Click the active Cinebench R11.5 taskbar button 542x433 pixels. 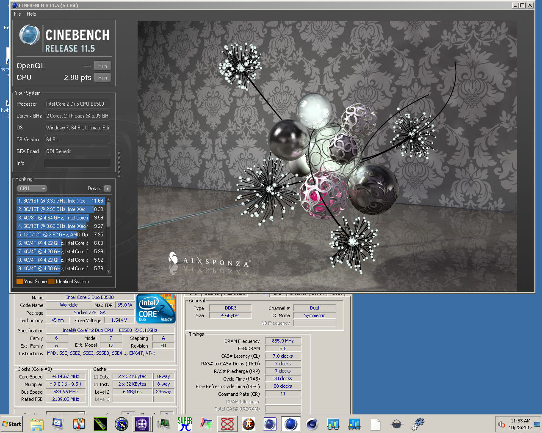click(x=291, y=424)
